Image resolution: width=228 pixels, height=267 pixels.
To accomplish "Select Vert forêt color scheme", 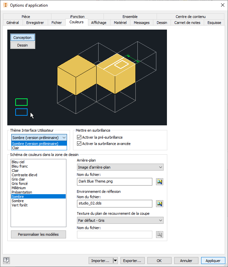I will (x=38, y=205).
